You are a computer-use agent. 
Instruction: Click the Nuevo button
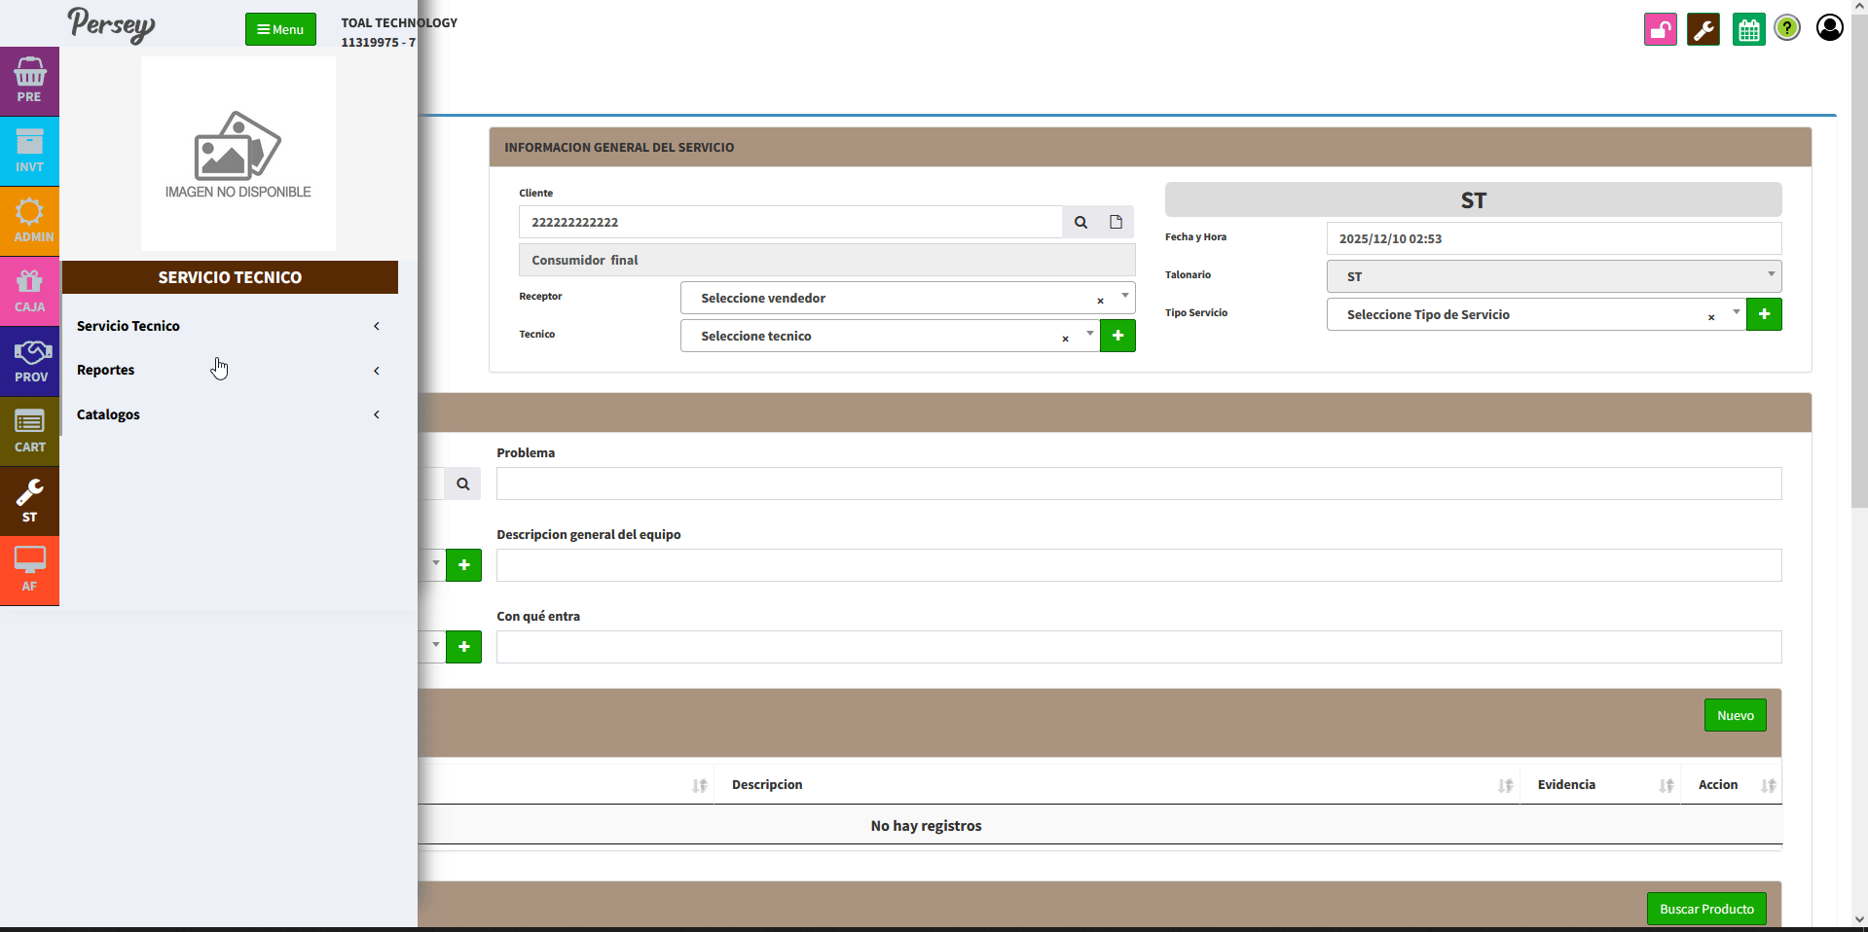[1735, 715]
